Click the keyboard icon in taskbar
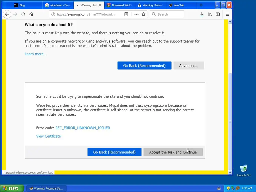This screenshot has height=192, width=256. click(x=219, y=188)
